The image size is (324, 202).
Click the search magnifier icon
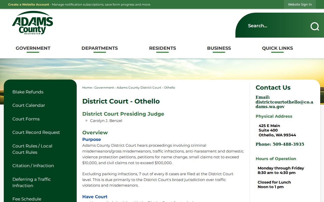(315, 26)
